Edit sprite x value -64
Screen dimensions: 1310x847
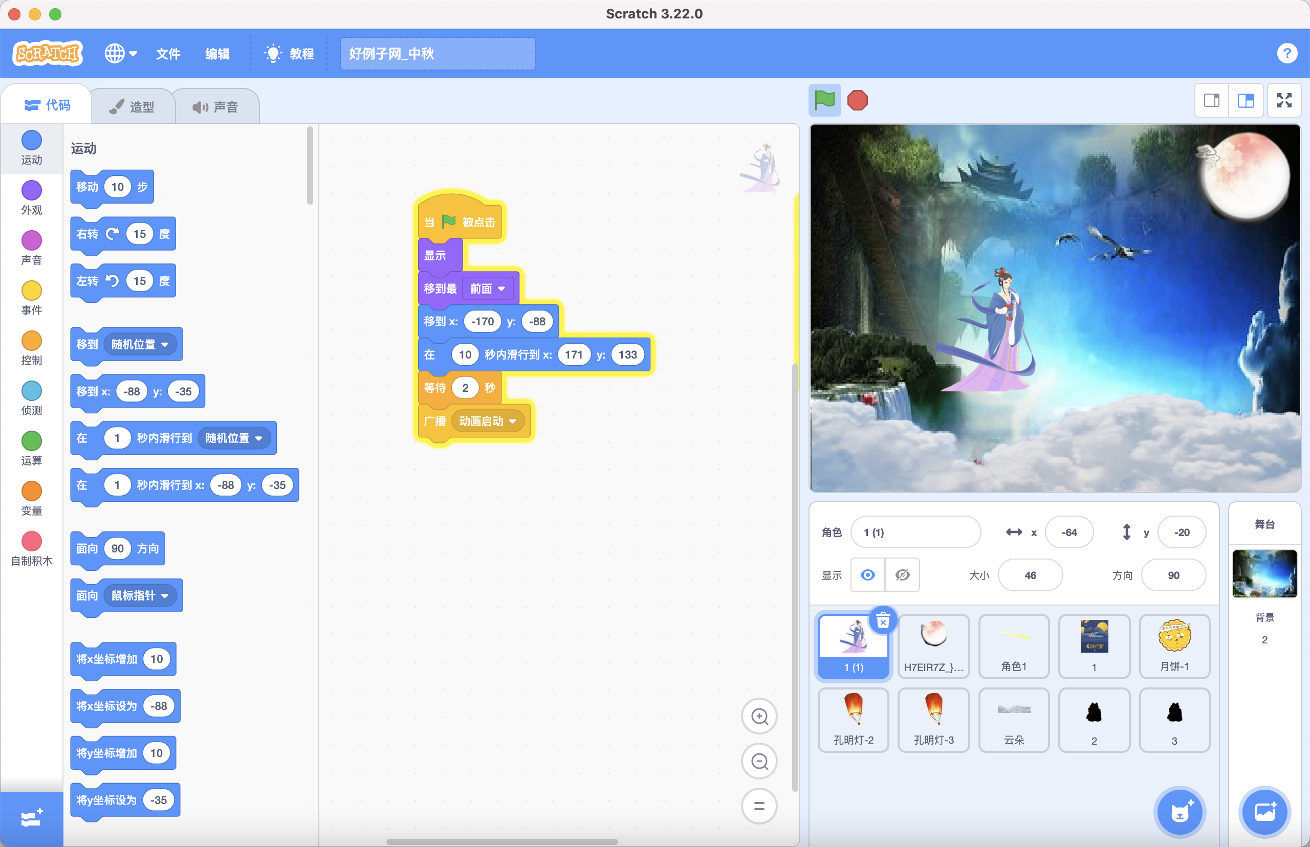coord(1069,532)
